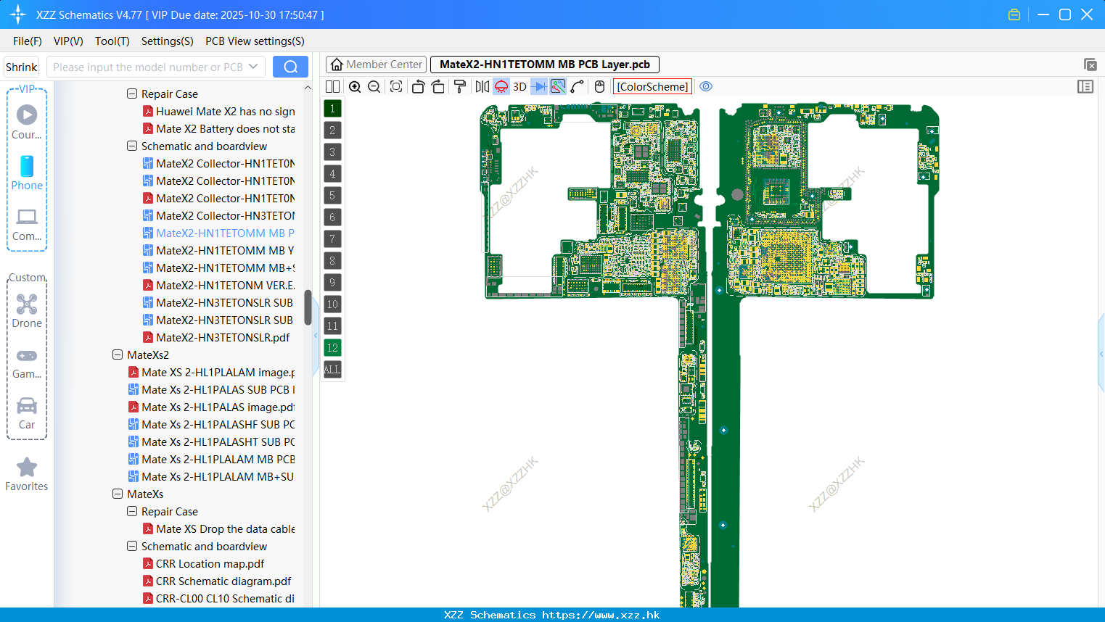
Task: Open Mate XS 2-HL1PLALAM image file
Action: [x=212, y=373]
